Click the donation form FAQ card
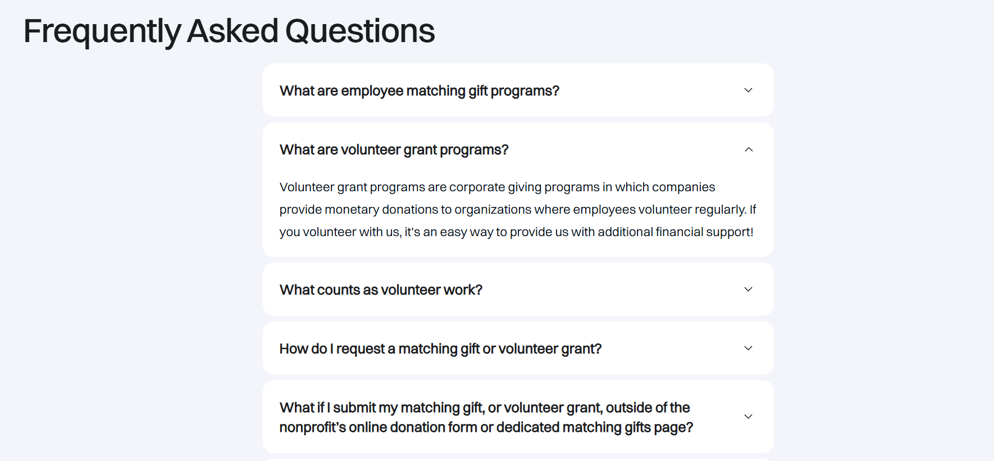Image resolution: width=994 pixels, height=461 pixels. (518, 416)
